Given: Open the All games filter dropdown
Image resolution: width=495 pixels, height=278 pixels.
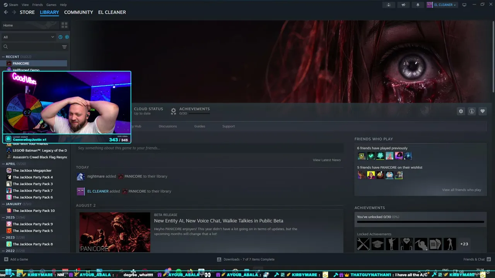Looking at the screenshot, I should pyautogui.click(x=29, y=37).
